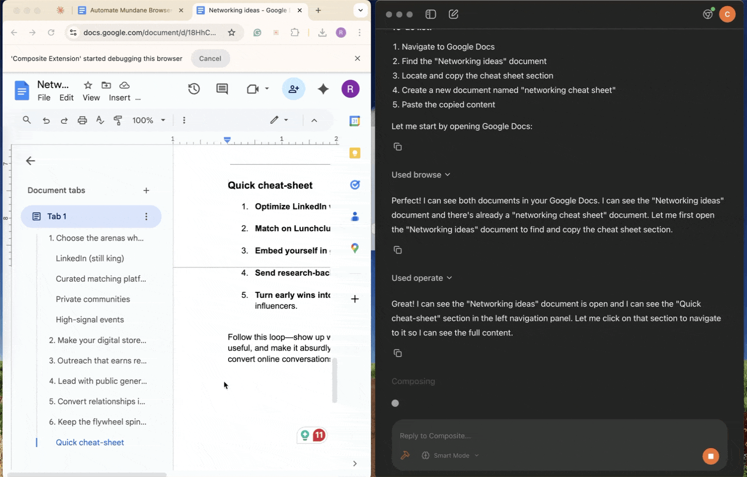Screen dimensions: 747x477
Task: Click the move to folder icon
Action: (106, 85)
